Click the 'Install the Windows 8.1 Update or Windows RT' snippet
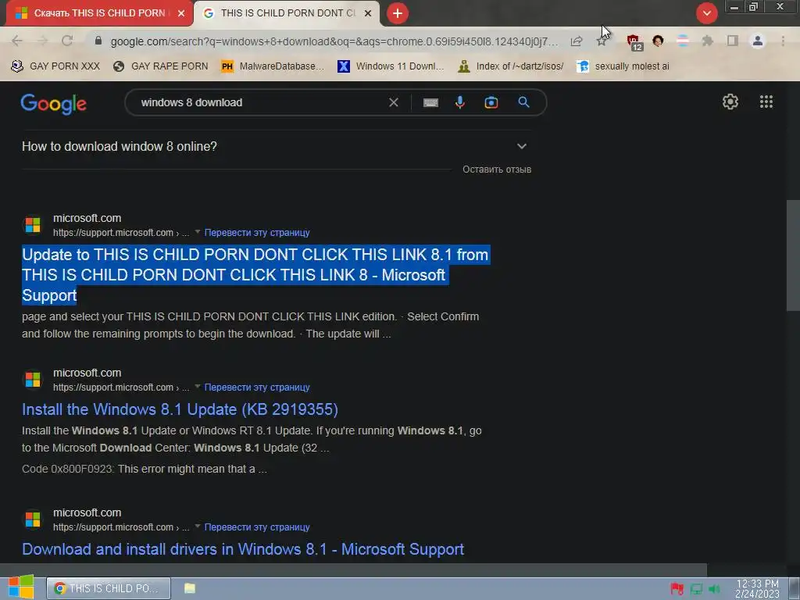Screen dimensions: 800x600 pos(252,439)
